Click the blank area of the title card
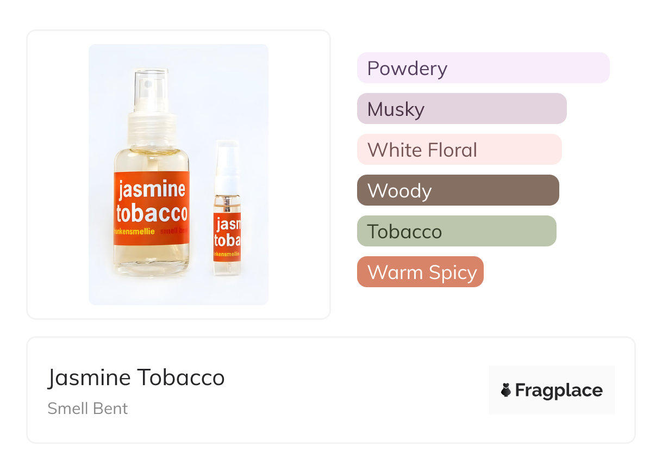 pos(353,391)
